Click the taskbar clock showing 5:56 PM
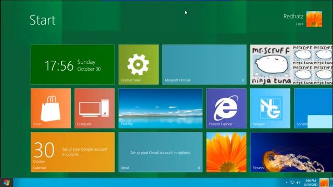Viewport: 333px width, 187px height. click(x=311, y=182)
